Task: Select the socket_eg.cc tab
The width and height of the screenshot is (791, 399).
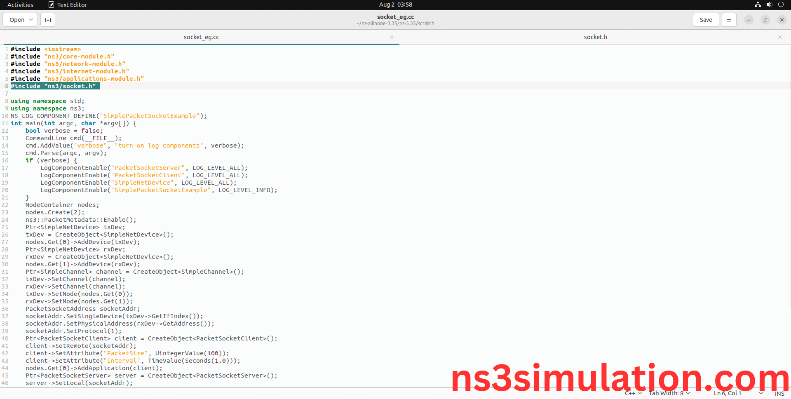Action: (x=201, y=37)
